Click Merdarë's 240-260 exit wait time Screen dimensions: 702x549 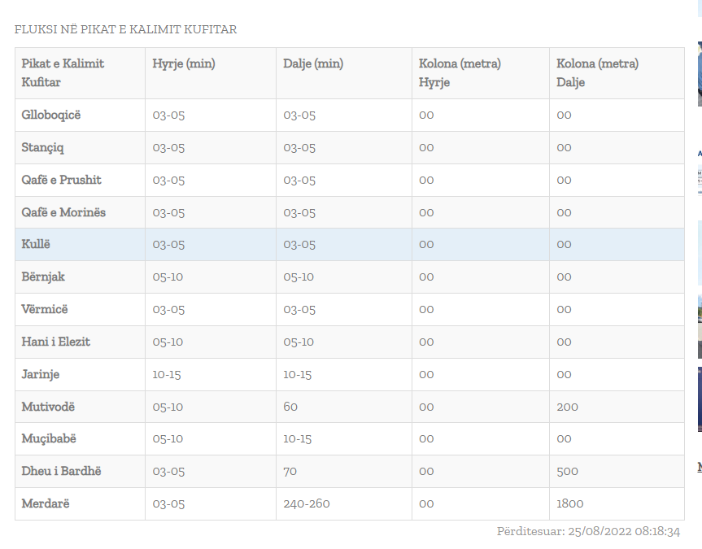coord(307,503)
